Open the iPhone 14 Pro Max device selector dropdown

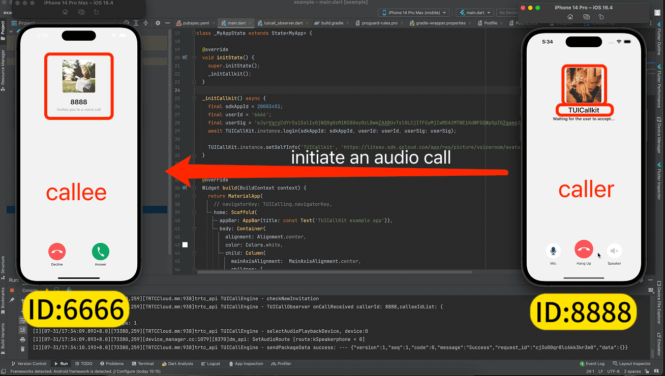click(412, 12)
